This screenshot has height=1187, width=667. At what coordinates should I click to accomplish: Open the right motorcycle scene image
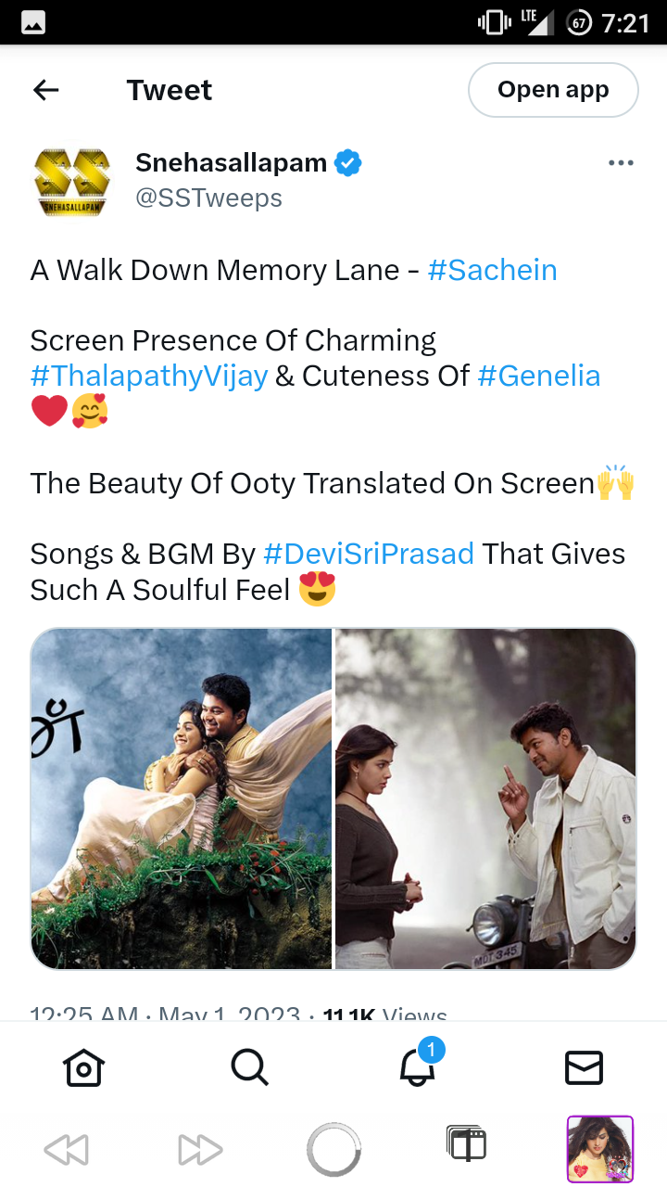pos(485,798)
